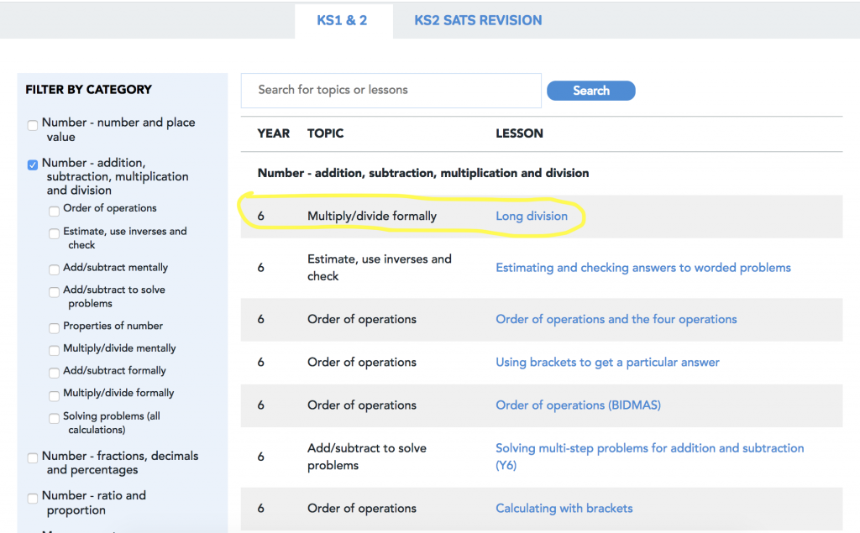
Task: Select the KS1 & 2 tab
Action: [343, 20]
